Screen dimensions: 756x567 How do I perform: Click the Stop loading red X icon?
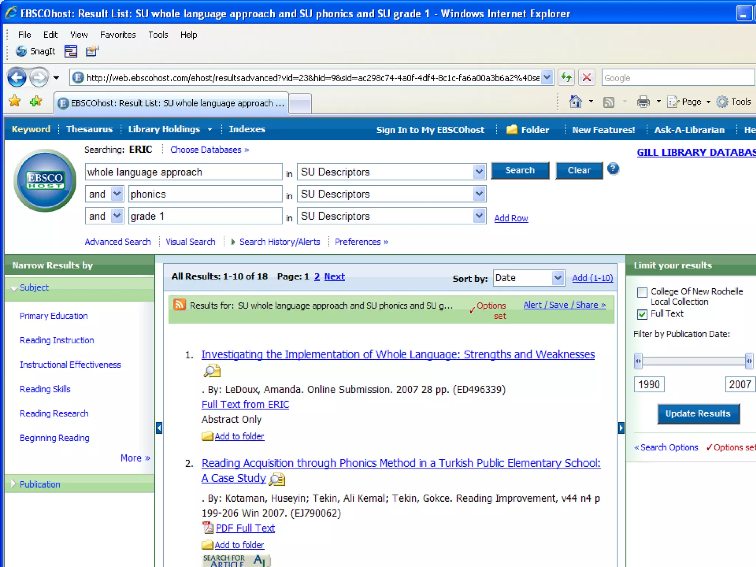587,78
